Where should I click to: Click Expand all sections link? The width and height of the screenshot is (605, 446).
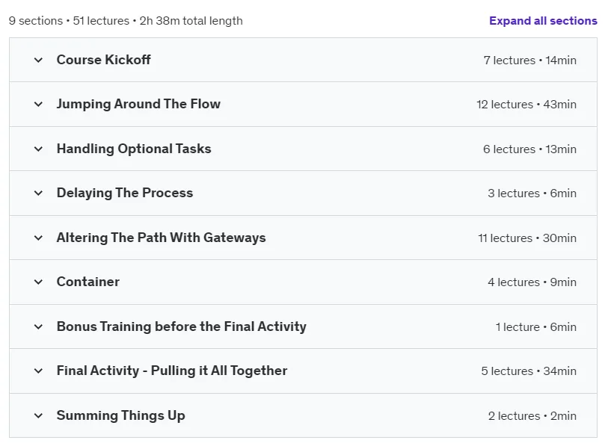[x=543, y=21]
